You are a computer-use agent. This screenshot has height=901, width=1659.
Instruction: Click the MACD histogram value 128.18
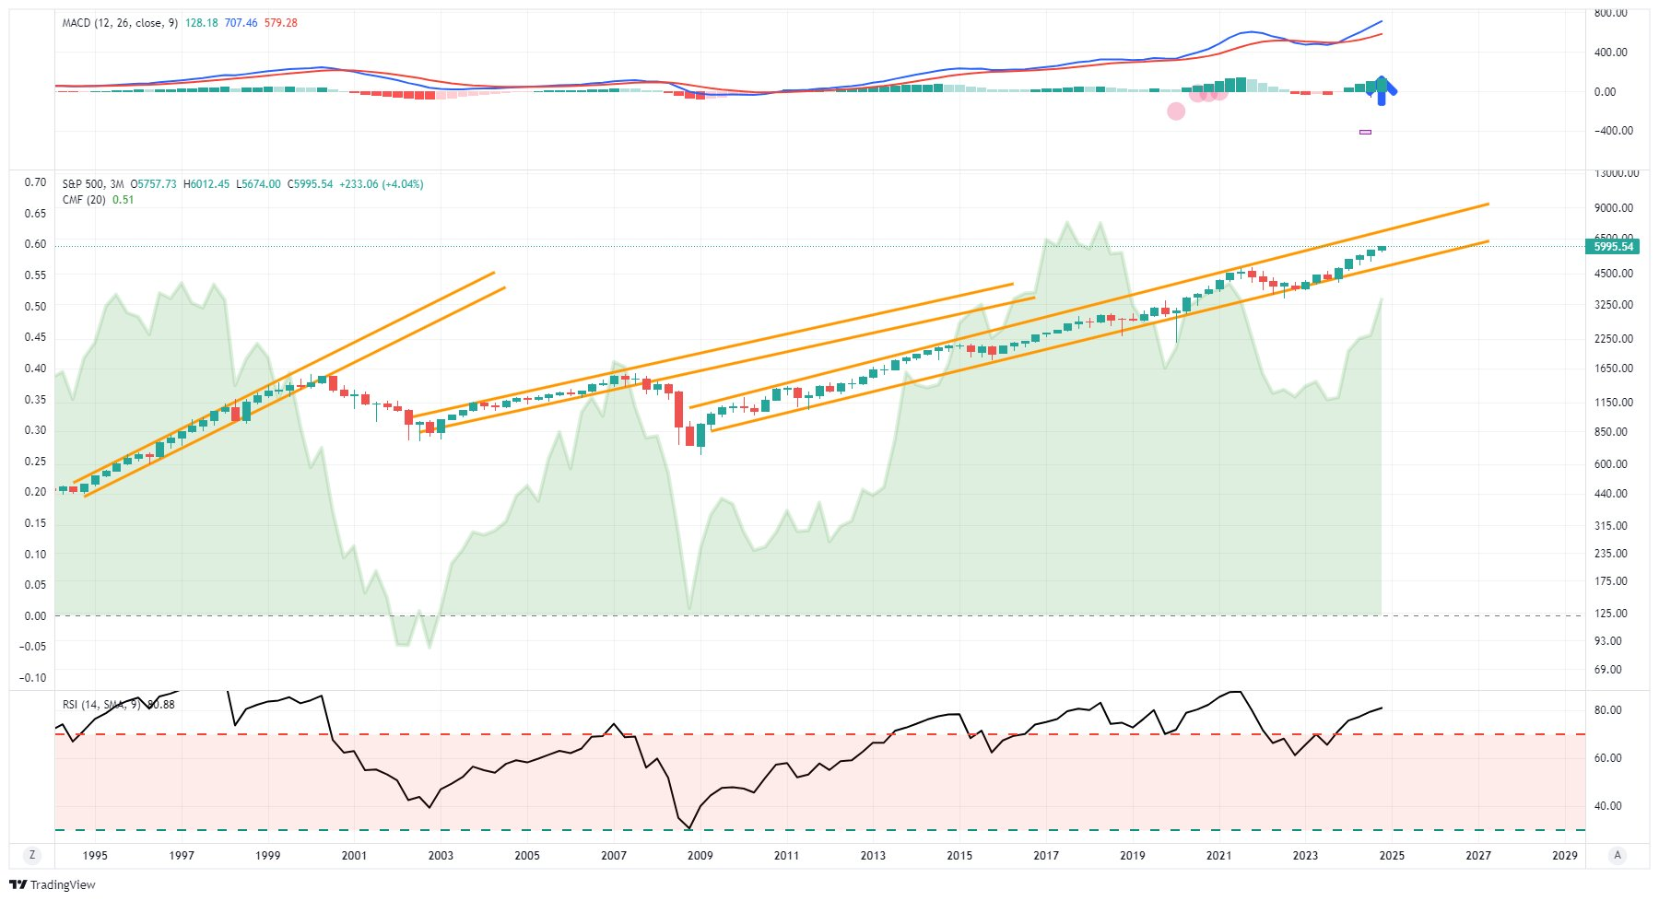coord(201,23)
